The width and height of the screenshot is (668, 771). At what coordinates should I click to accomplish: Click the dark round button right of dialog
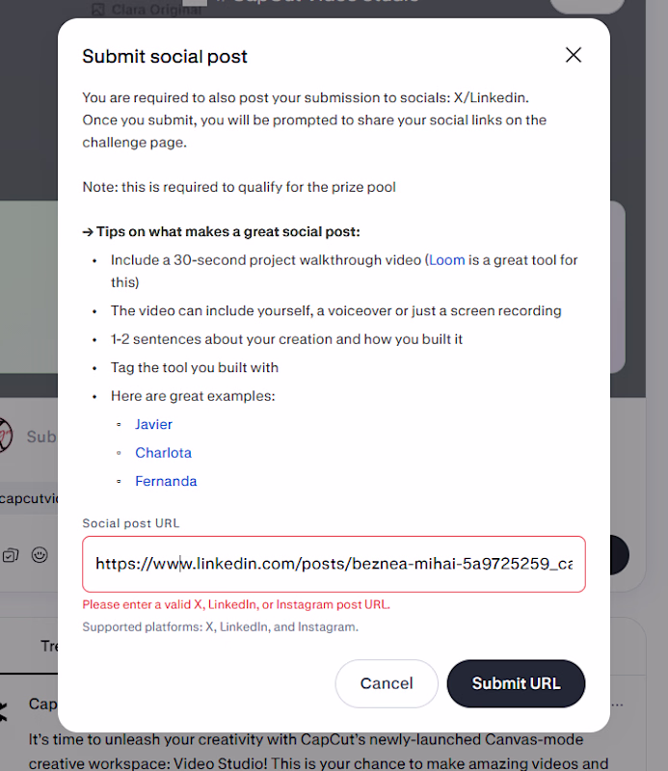point(620,555)
